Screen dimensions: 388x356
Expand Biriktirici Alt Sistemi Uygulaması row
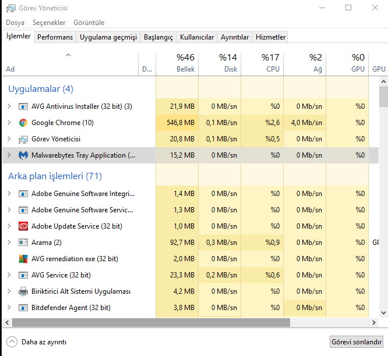[x=9, y=291]
